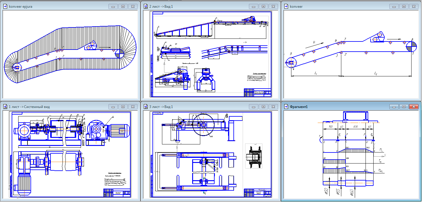Maximize the 1 лист ->Системный вид window

123,107
